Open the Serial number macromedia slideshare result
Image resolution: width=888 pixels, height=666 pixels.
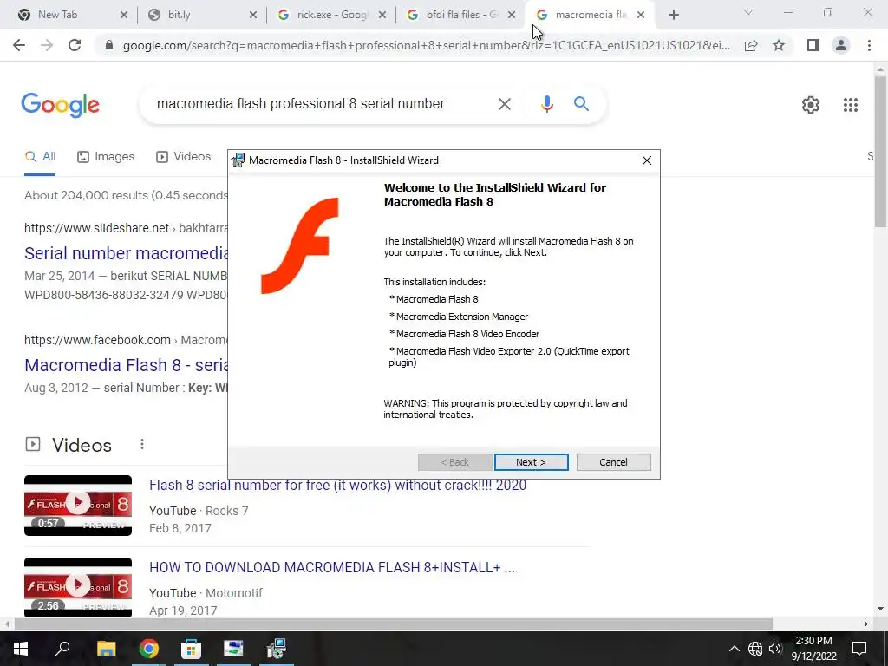pos(127,253)
